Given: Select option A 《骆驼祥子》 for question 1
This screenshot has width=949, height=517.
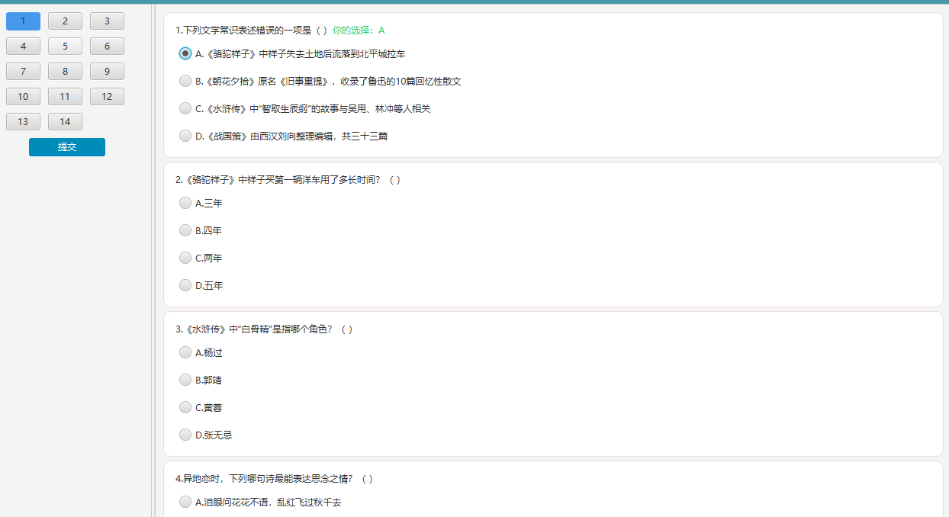Looking at the screenshot, I should pyautogui.click(x=185, y=53).
